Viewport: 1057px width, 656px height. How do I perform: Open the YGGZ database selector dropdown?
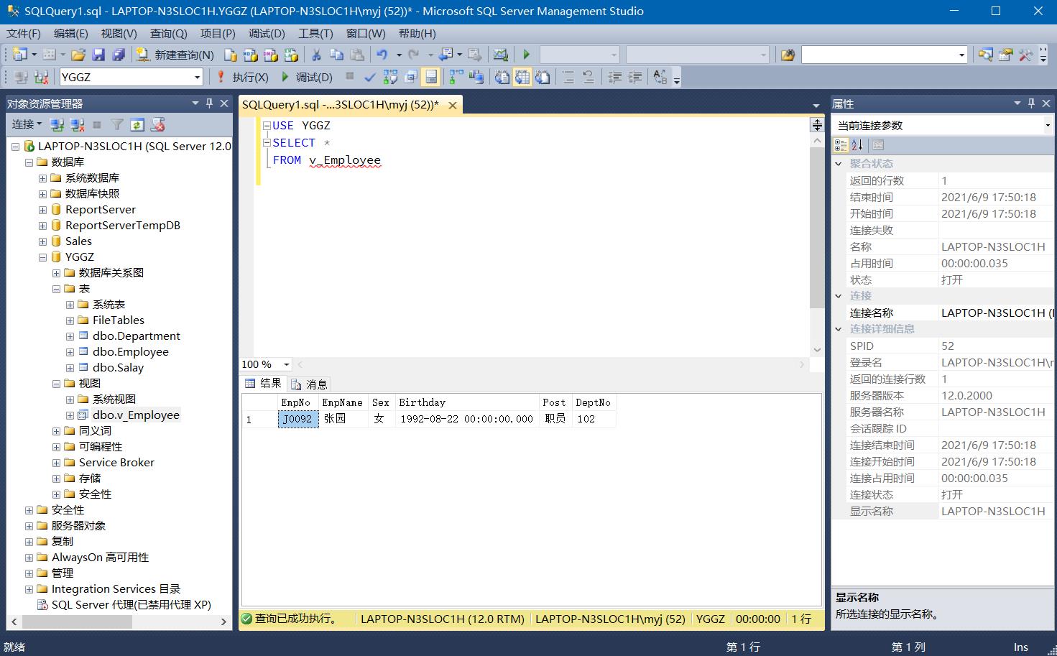[x=197, y=77]
